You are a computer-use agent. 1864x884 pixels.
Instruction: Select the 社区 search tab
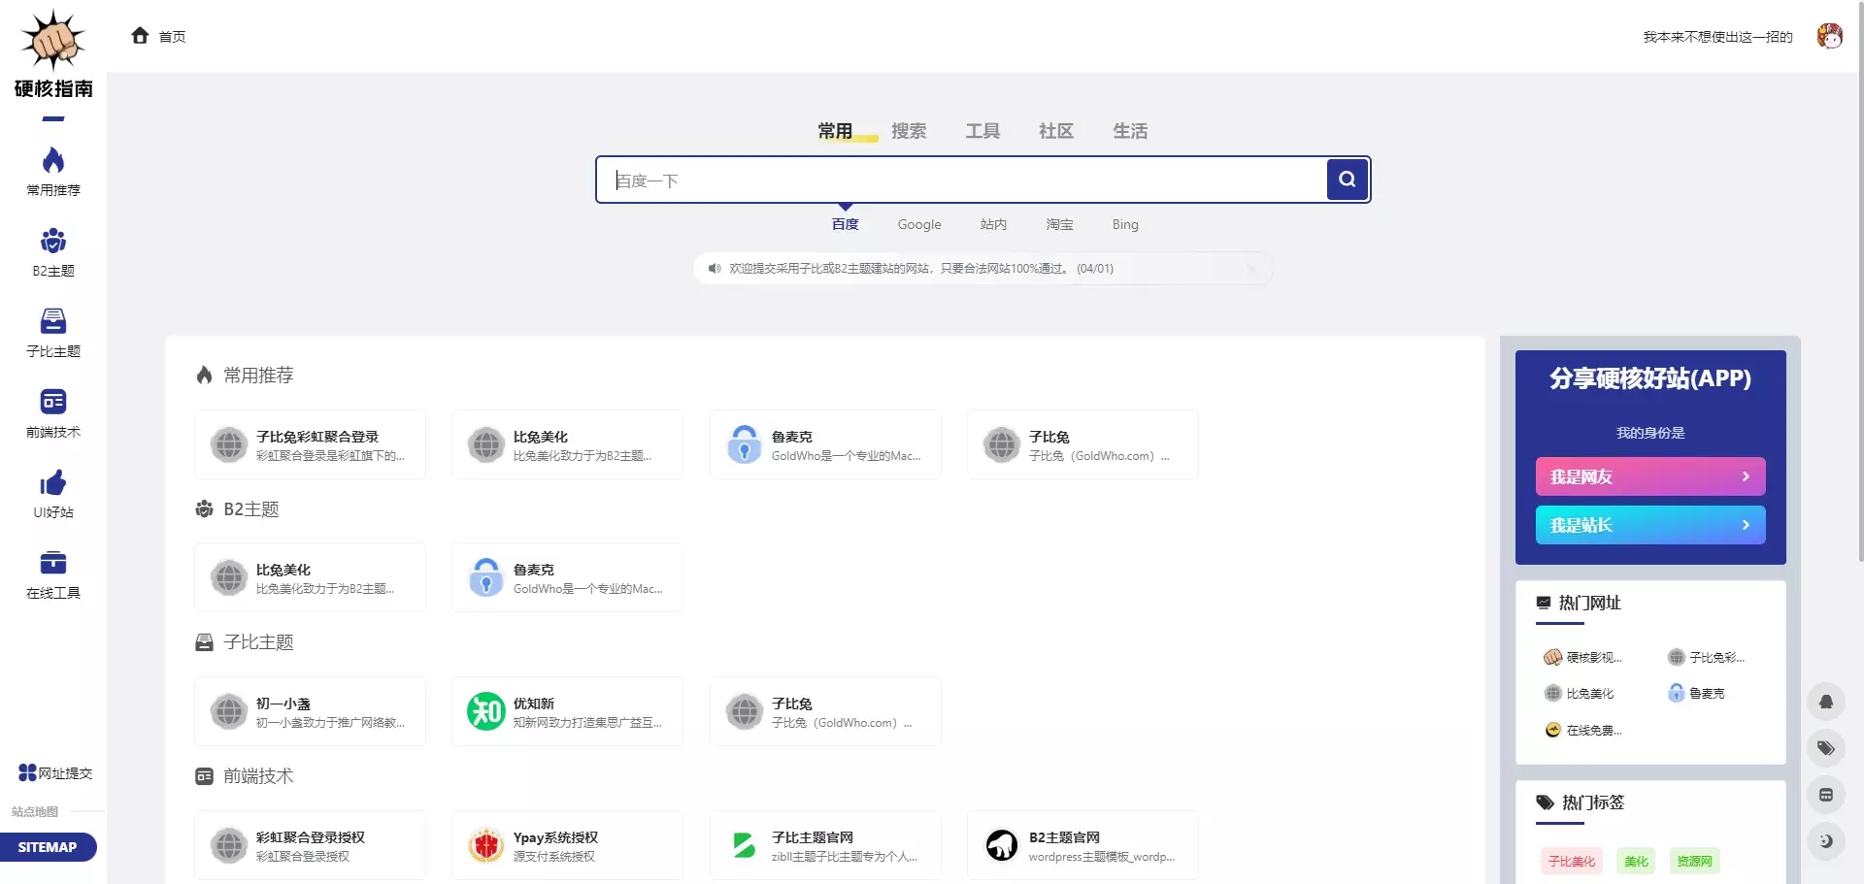pyautogui.click(x=1056, y=131)
